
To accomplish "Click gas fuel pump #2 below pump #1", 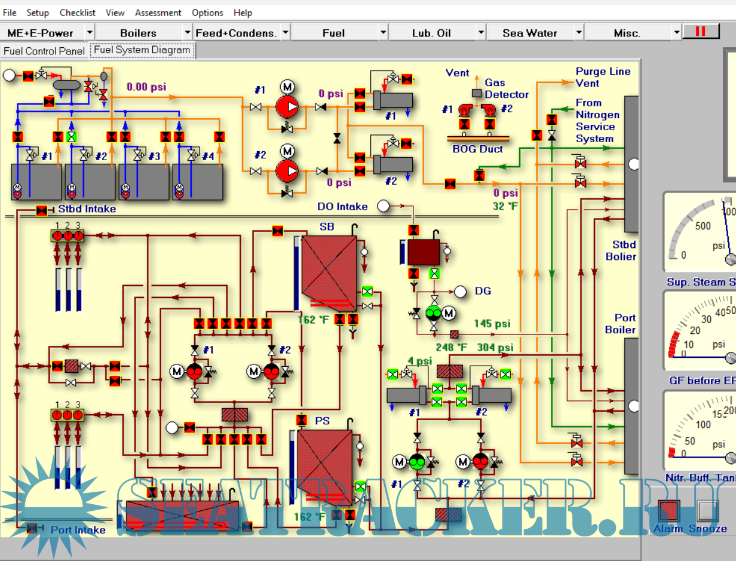I will pyautogui.click(x=287, y=171).
